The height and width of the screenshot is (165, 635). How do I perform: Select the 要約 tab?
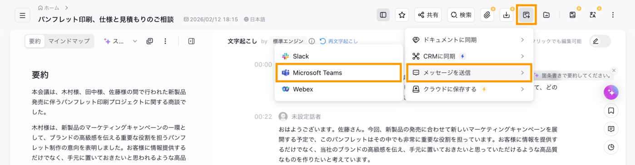click(x=35, y=41)
